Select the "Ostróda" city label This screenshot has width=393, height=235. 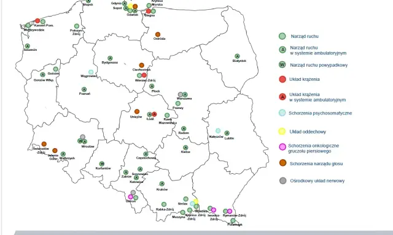pyautogui.click(x=160, y=39)
